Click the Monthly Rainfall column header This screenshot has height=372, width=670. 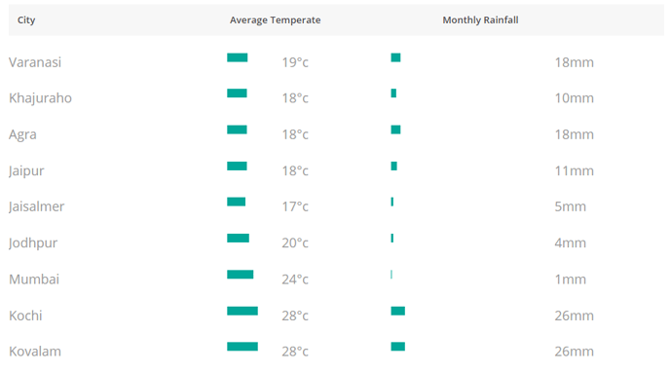[x=480, y=20]
